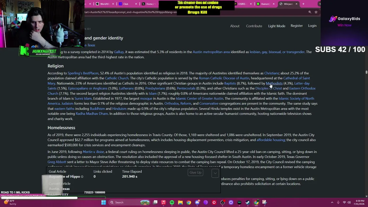The image size is (368, 207).
Task: Click the Roman Catholic Diocese of Austin link
Action: pyautogui.click(x=224, y=78)
